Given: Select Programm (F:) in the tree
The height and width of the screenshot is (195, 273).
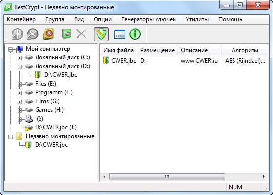Looking at the screenshot, I should coord(54,92).
